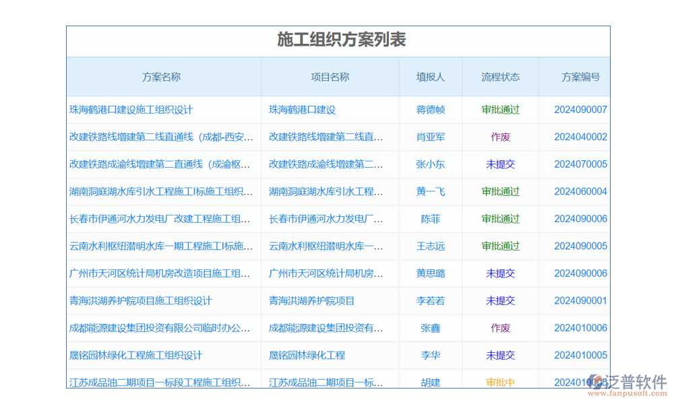Open the 晟铭园林绿化工程 project link
The height and width of the screenshot is (404, 674).
(x=307, y=355)
